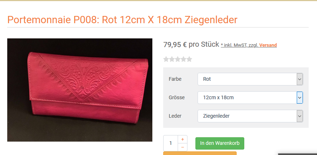Open the Versand shipping link
The height and width of the screenshot is (155, 317).
point(268,45)
